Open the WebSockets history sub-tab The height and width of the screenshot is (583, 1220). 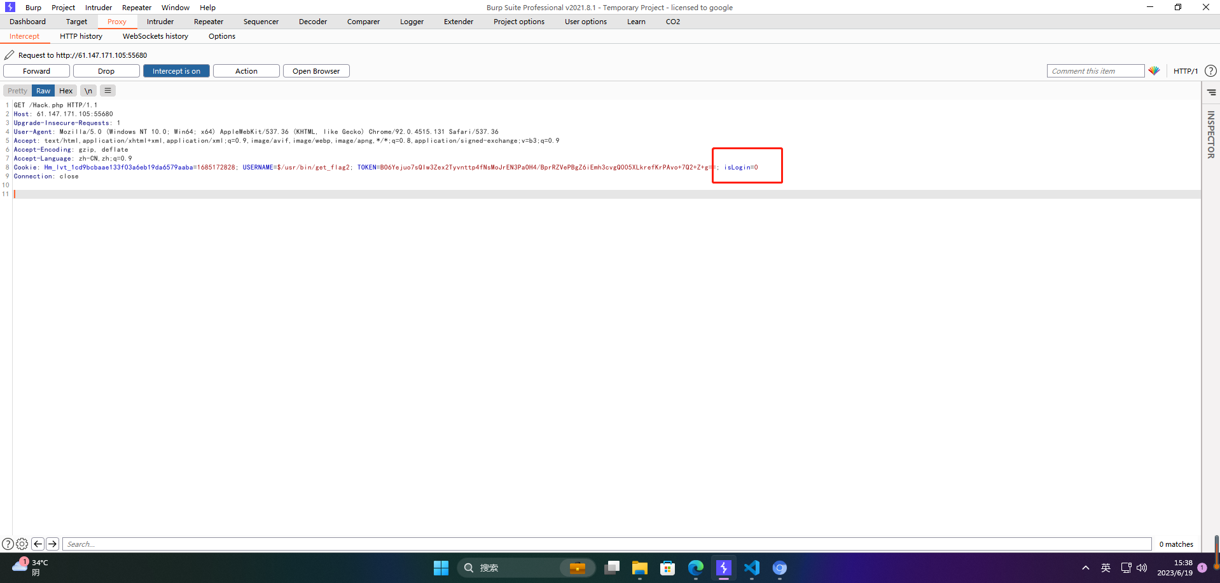tap(155, 36)
